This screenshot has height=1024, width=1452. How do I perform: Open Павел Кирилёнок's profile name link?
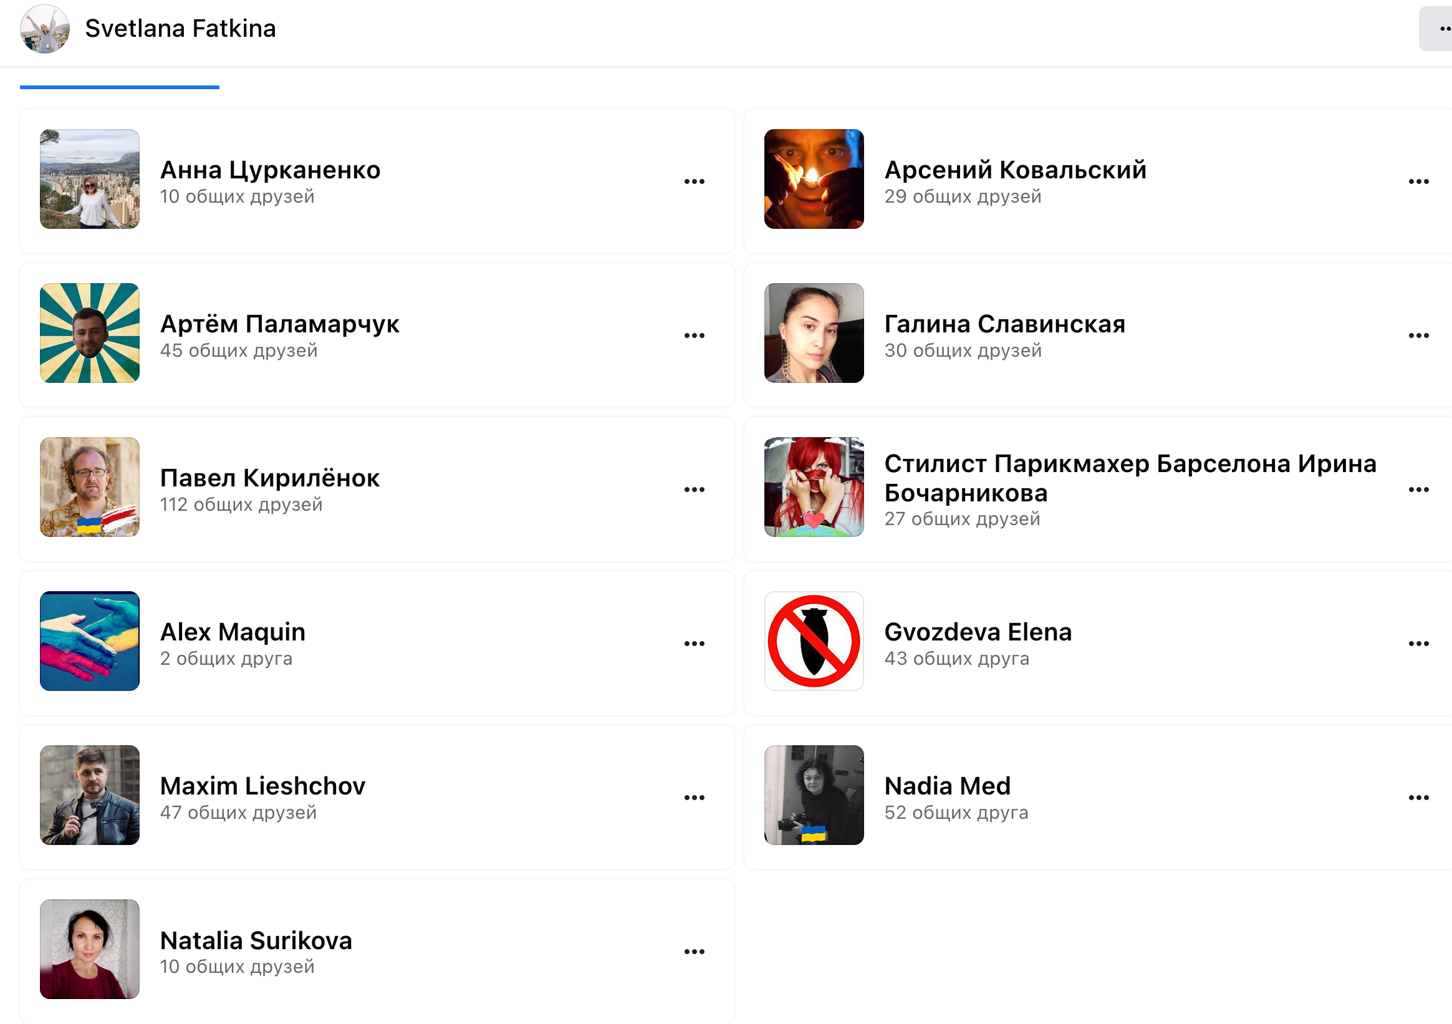point(269,478)
